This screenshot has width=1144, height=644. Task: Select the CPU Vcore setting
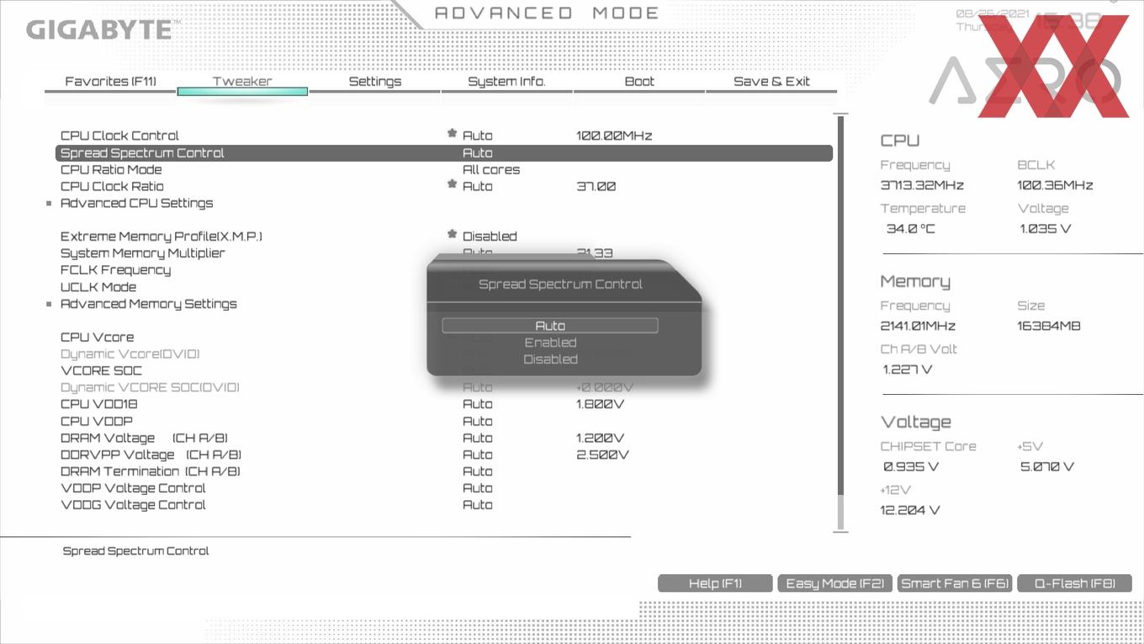click(x=98, y=338)
